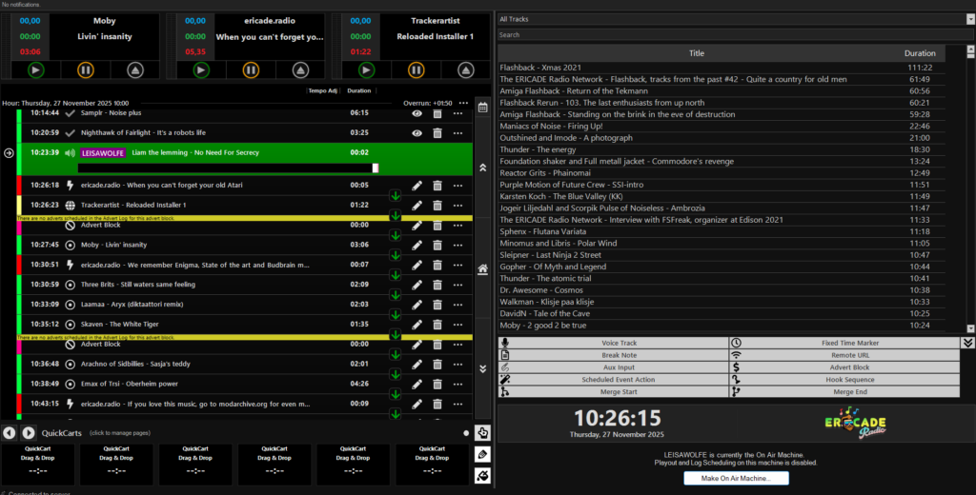Viewport: 976px width, 495px height.
Task: Collapse the insert-item panel with double chevron
Action: [x=967, y=343]
